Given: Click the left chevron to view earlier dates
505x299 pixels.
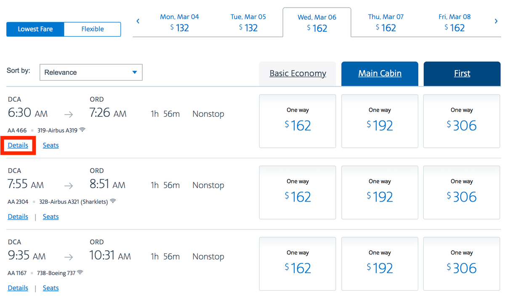Looking at the screenshot, I should point(138,21).
